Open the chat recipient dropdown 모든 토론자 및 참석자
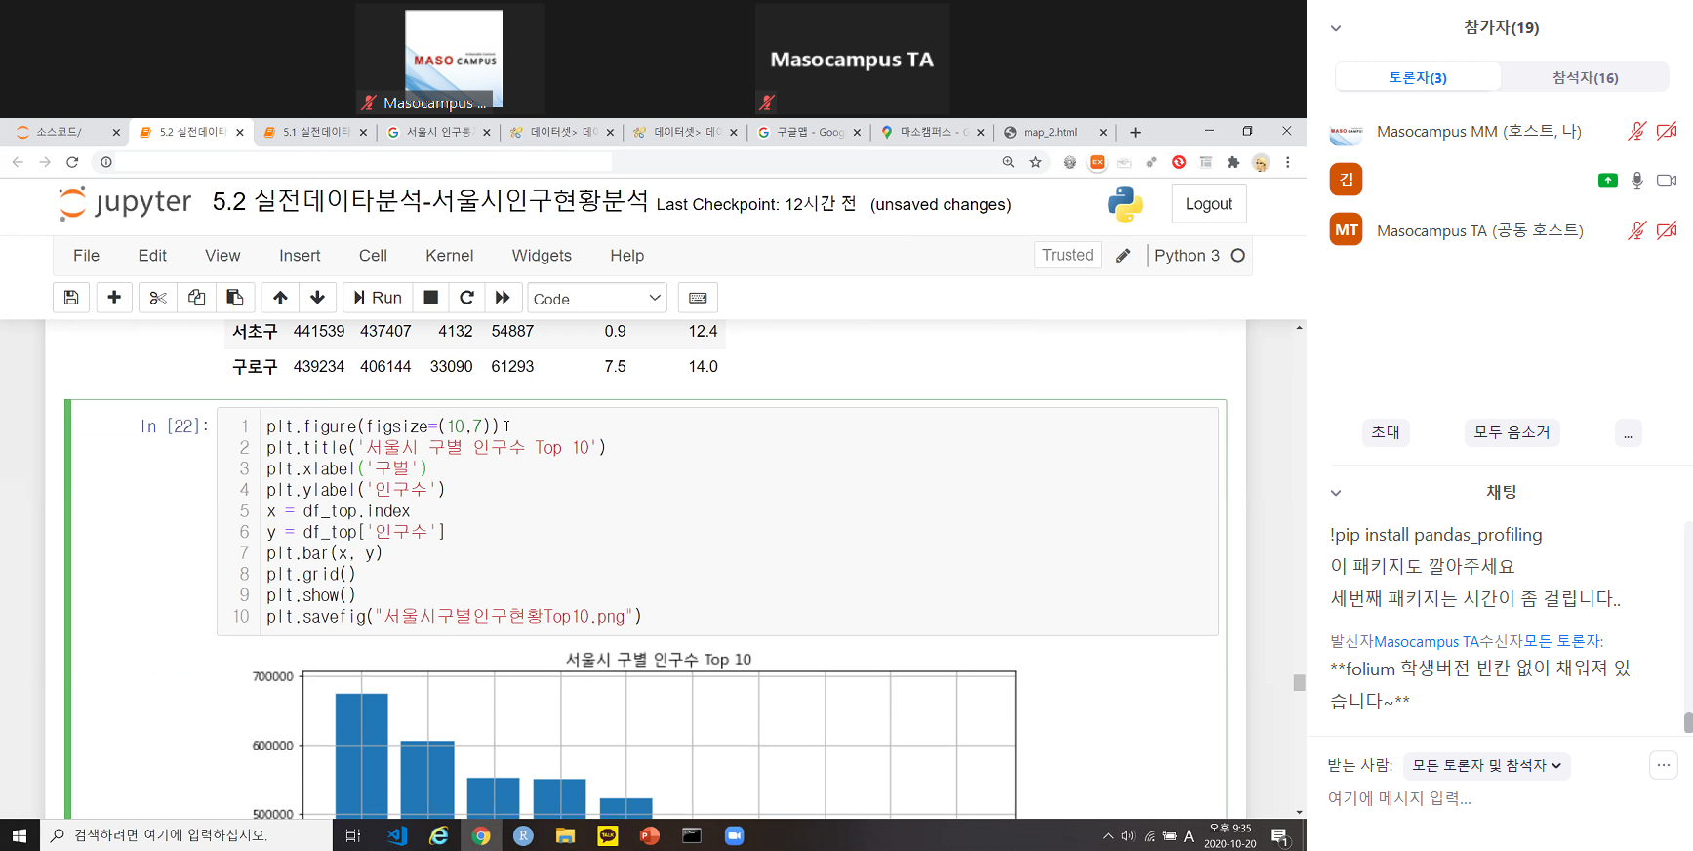Screen dimensions: 1693x851 [x=1486, y=766]
